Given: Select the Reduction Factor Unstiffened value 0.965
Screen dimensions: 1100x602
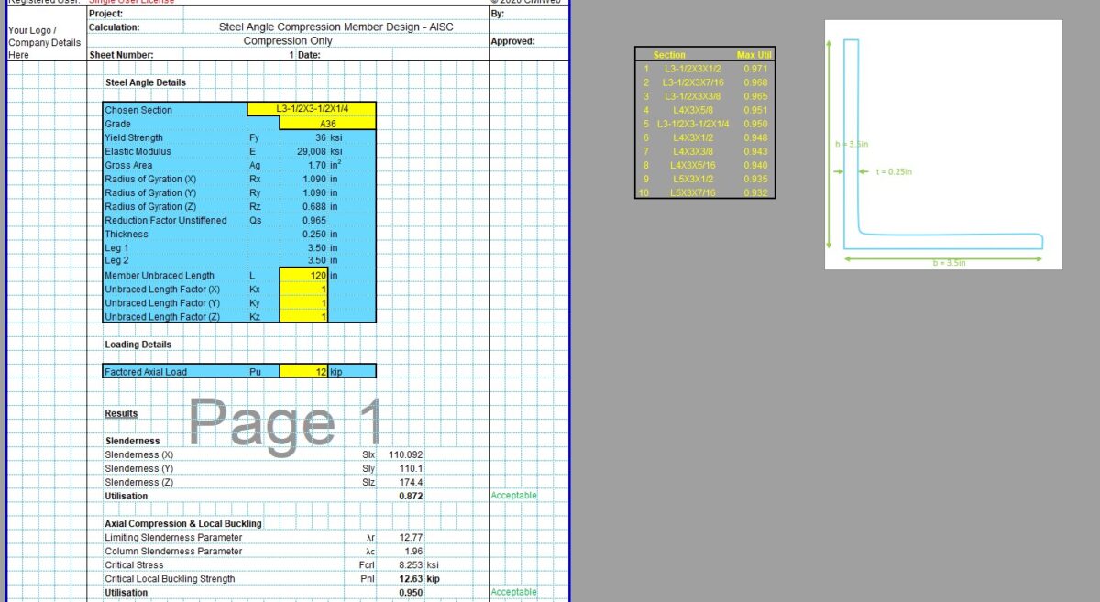Looking at the screenshot, I should (315, 220).
